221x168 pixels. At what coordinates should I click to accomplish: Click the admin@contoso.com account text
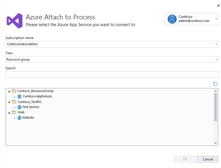[194, 21]
